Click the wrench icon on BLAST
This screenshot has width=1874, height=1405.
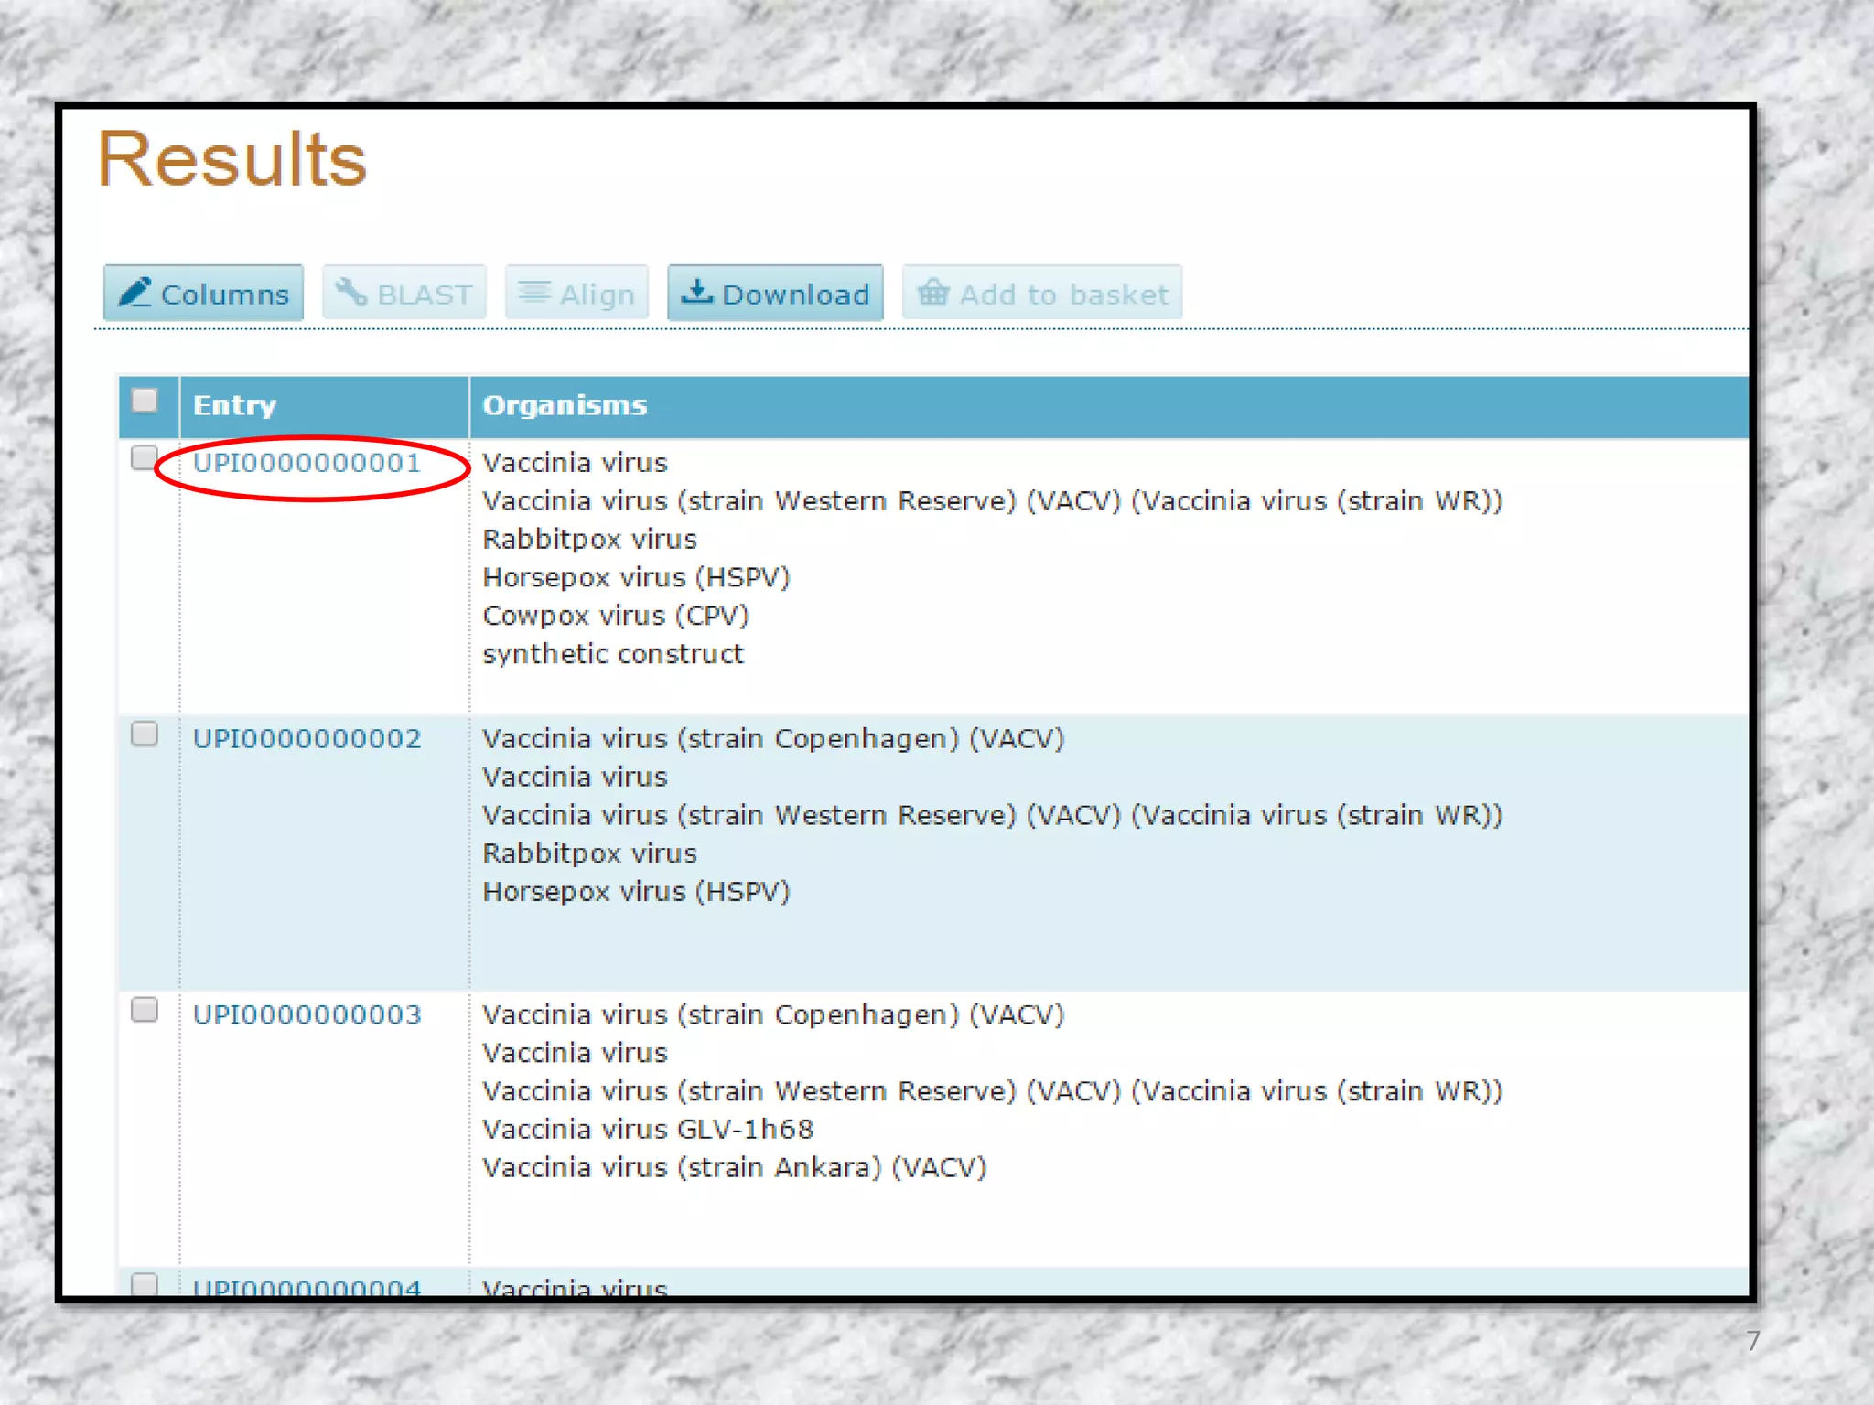tap(351, 293)
